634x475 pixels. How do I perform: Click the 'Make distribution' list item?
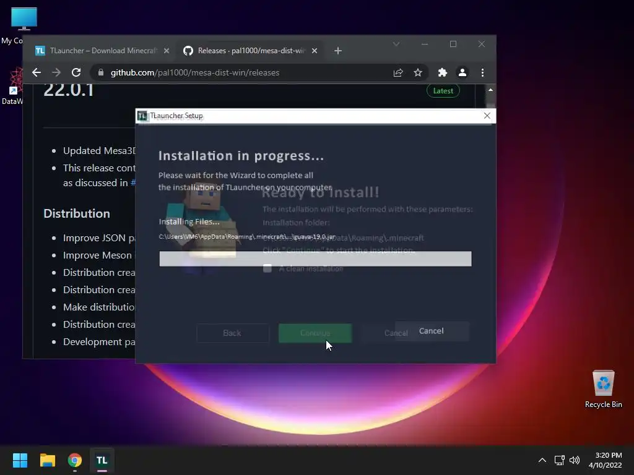(x=99, y=307)
